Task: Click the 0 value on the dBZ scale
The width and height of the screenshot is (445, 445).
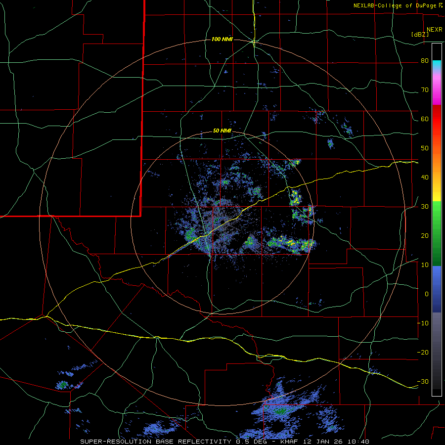Action: click(x=427, y=294)
